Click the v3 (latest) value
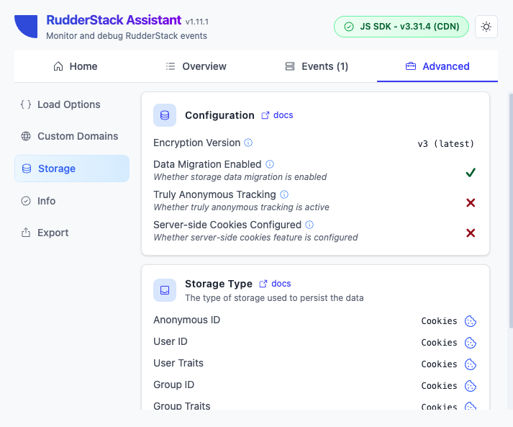 tap(445, 144)
